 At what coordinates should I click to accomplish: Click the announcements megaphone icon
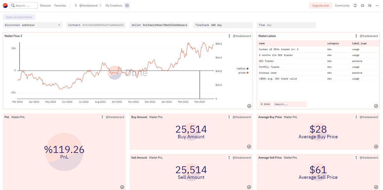click(x=370, y=5)
